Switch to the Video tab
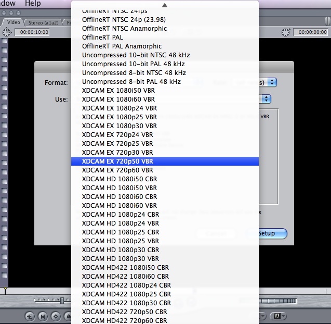The width and height of the screenshot is (331, 324). (x=14, y=22)
